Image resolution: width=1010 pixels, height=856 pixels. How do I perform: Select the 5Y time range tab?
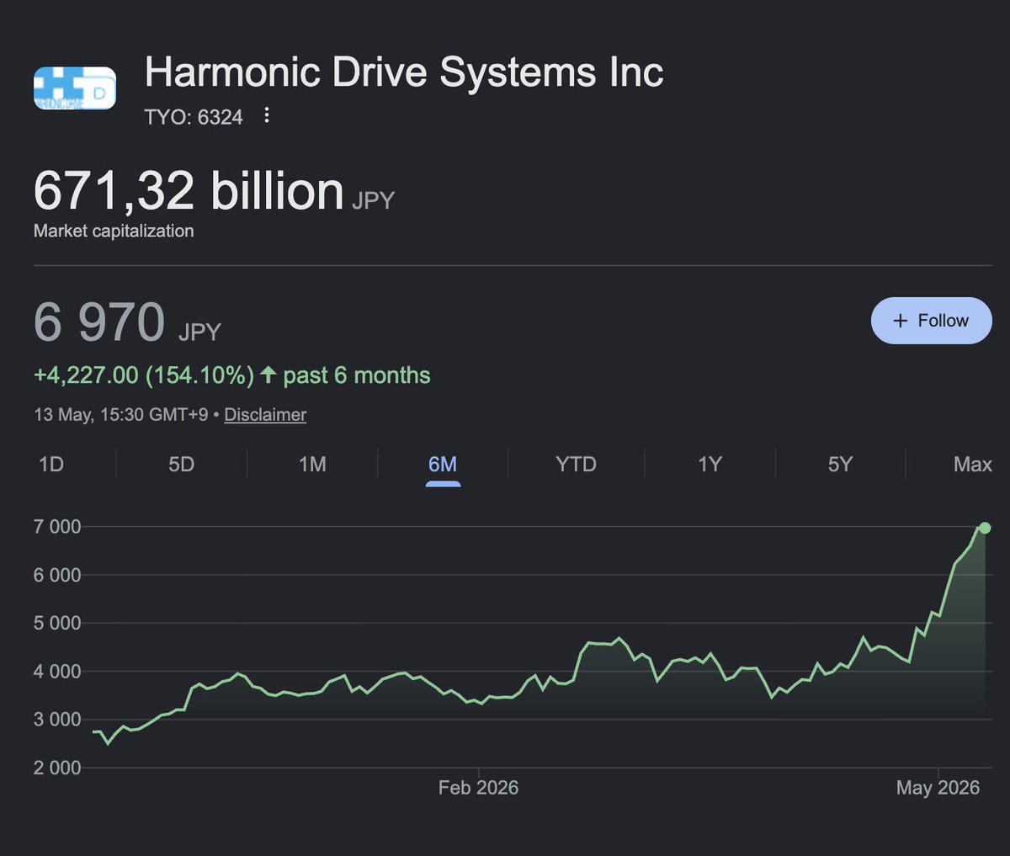click(840, 465)
